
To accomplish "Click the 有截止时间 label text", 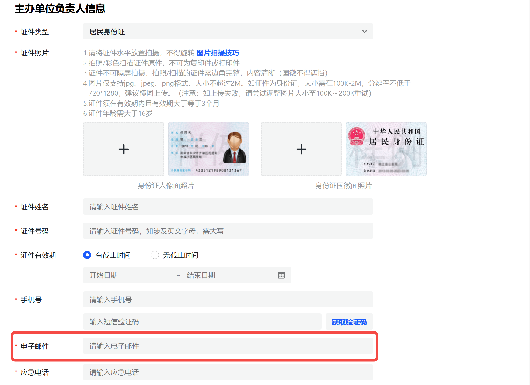I will pyautogui.click(x=113, y=255).
